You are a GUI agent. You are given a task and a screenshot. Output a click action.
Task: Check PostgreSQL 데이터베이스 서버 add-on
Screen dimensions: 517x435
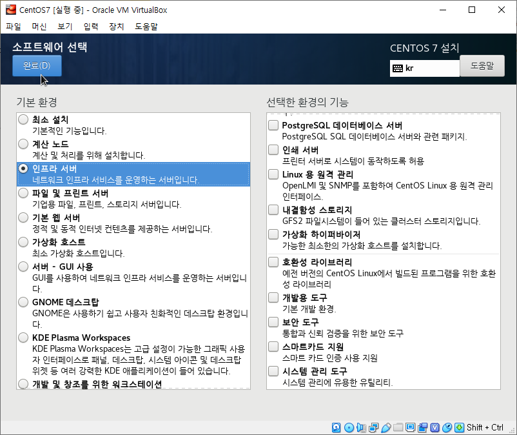point(273,125)
